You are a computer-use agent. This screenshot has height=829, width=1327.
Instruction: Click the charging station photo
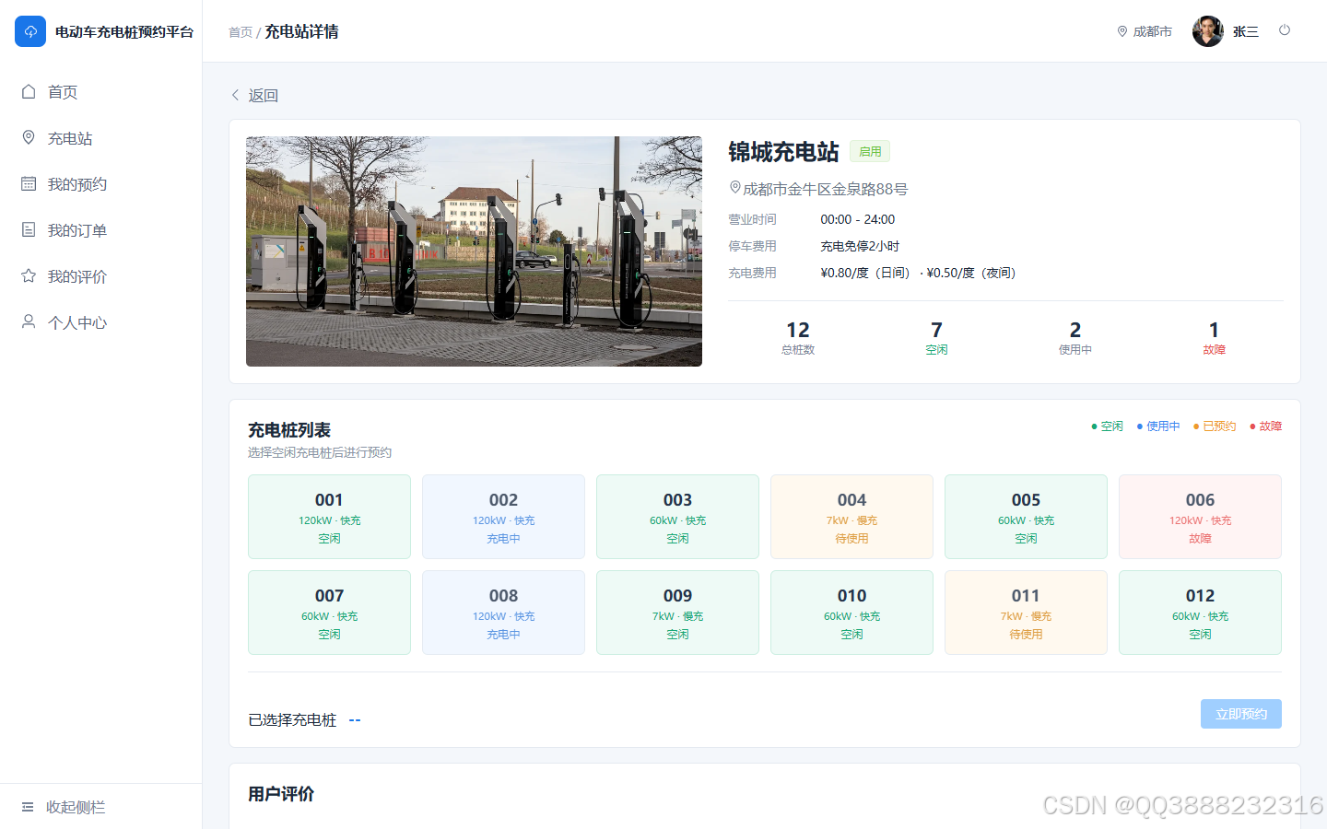click(474, 251)
